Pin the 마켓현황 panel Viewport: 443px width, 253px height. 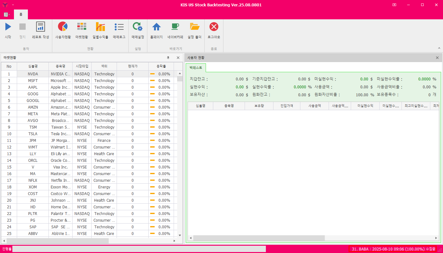tap(168, 58)
